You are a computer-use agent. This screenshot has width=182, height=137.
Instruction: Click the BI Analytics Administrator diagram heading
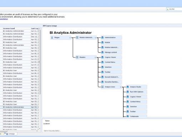pos(71,33)
